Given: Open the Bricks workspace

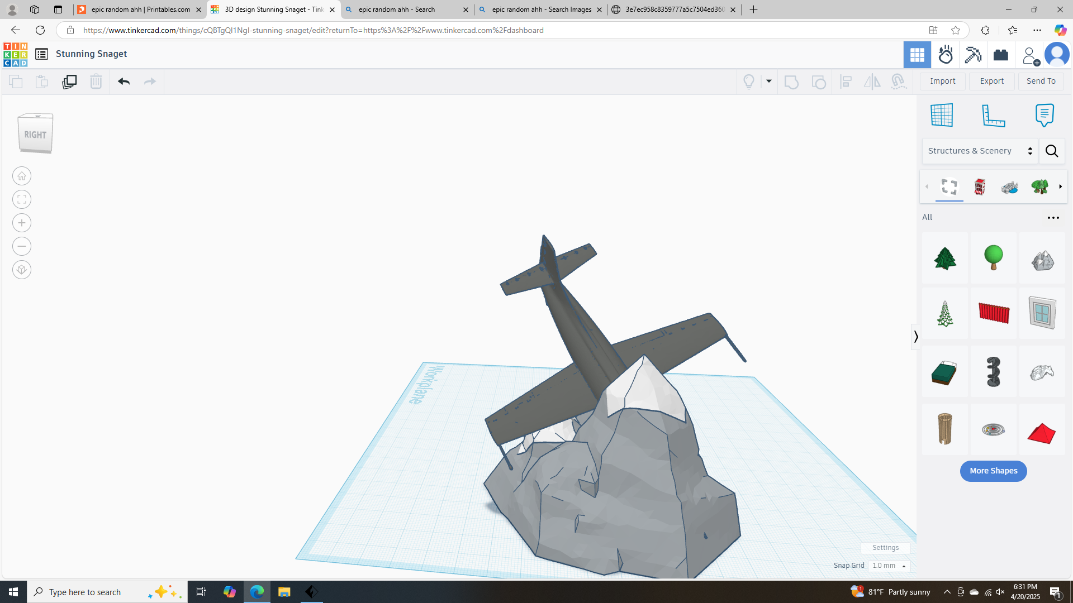Looking at the screenshot, I should (1001, 55).
